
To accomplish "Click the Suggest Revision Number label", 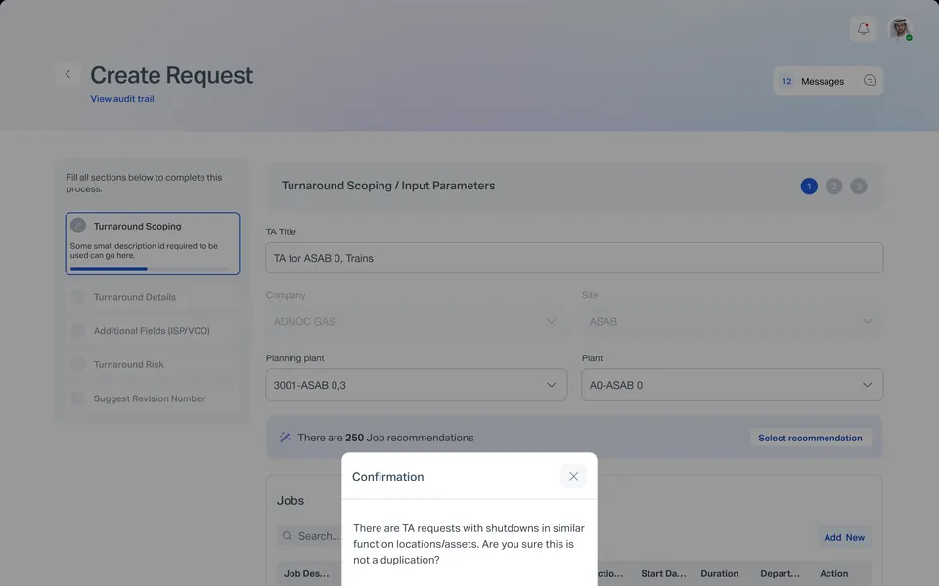I will [x=149, y=398].
